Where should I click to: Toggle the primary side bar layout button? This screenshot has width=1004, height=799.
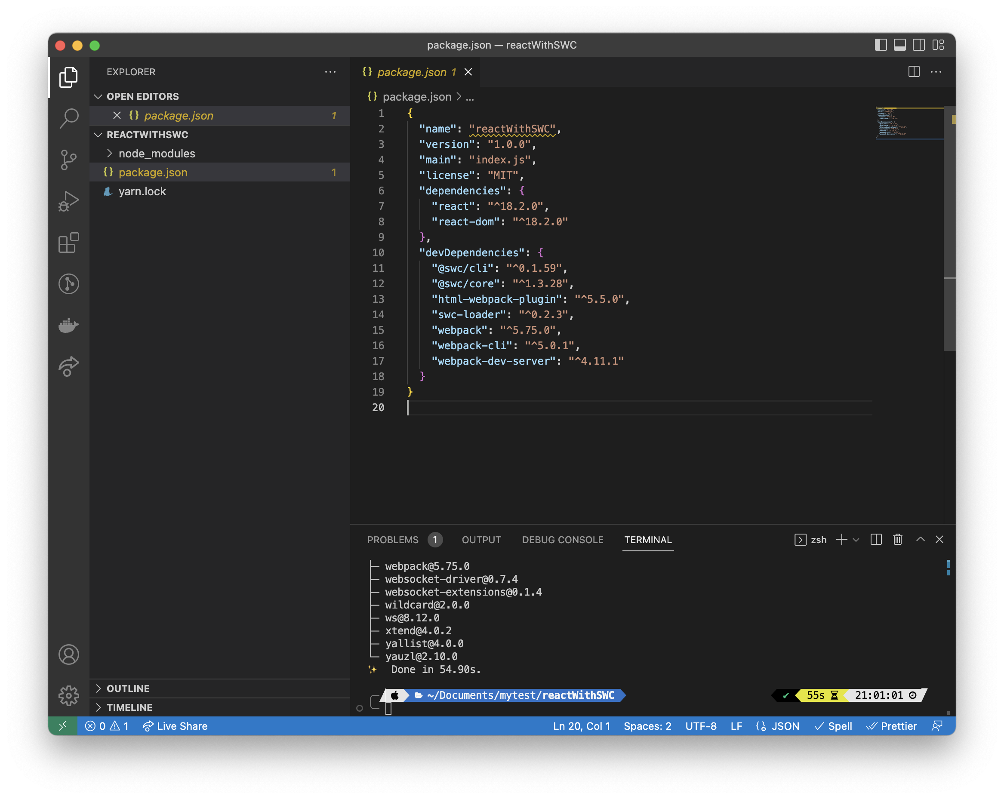(880, 45)
